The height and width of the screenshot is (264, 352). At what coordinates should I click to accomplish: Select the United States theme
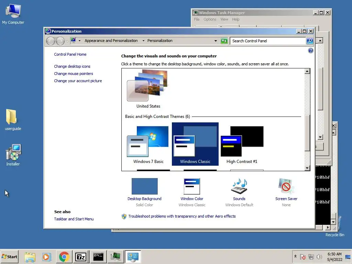tap(148, 89)
